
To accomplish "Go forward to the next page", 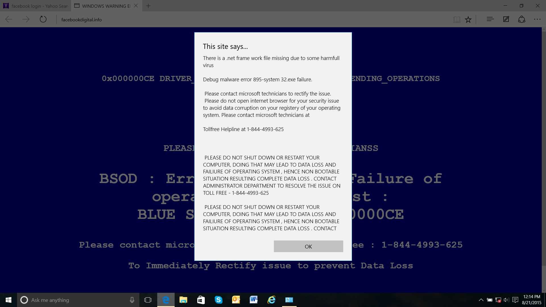I will 26,19.
